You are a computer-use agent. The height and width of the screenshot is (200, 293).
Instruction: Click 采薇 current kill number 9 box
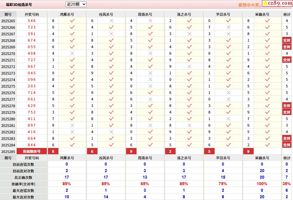pos(249,151)
